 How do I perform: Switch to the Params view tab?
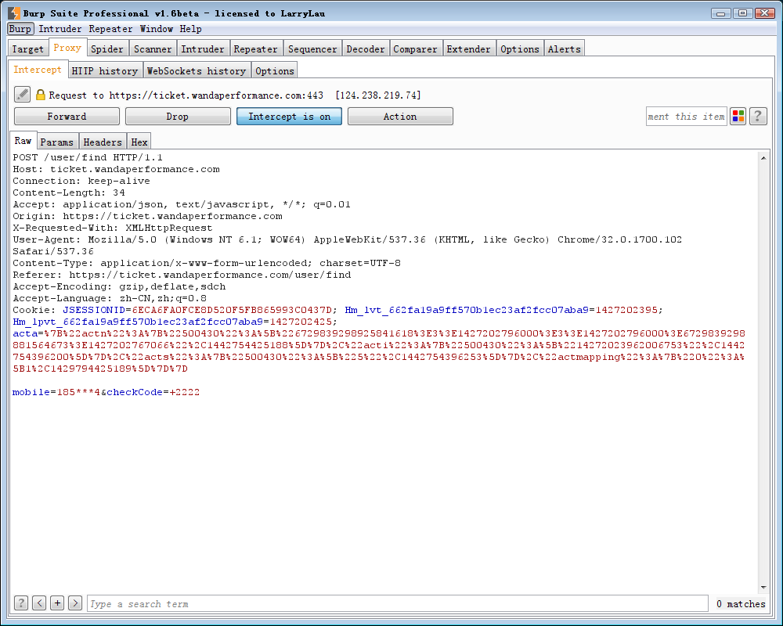(57, 142)
